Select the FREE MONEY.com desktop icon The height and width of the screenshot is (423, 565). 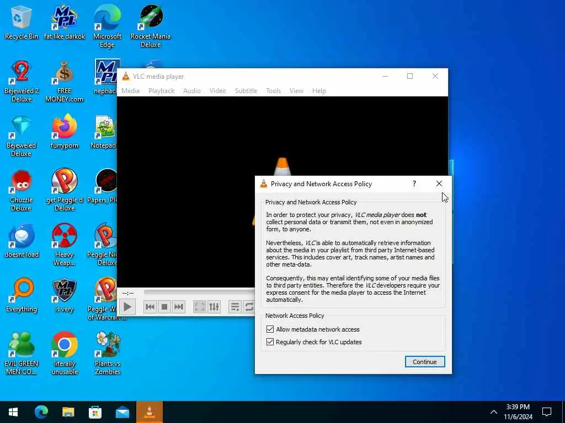(65, 82)
